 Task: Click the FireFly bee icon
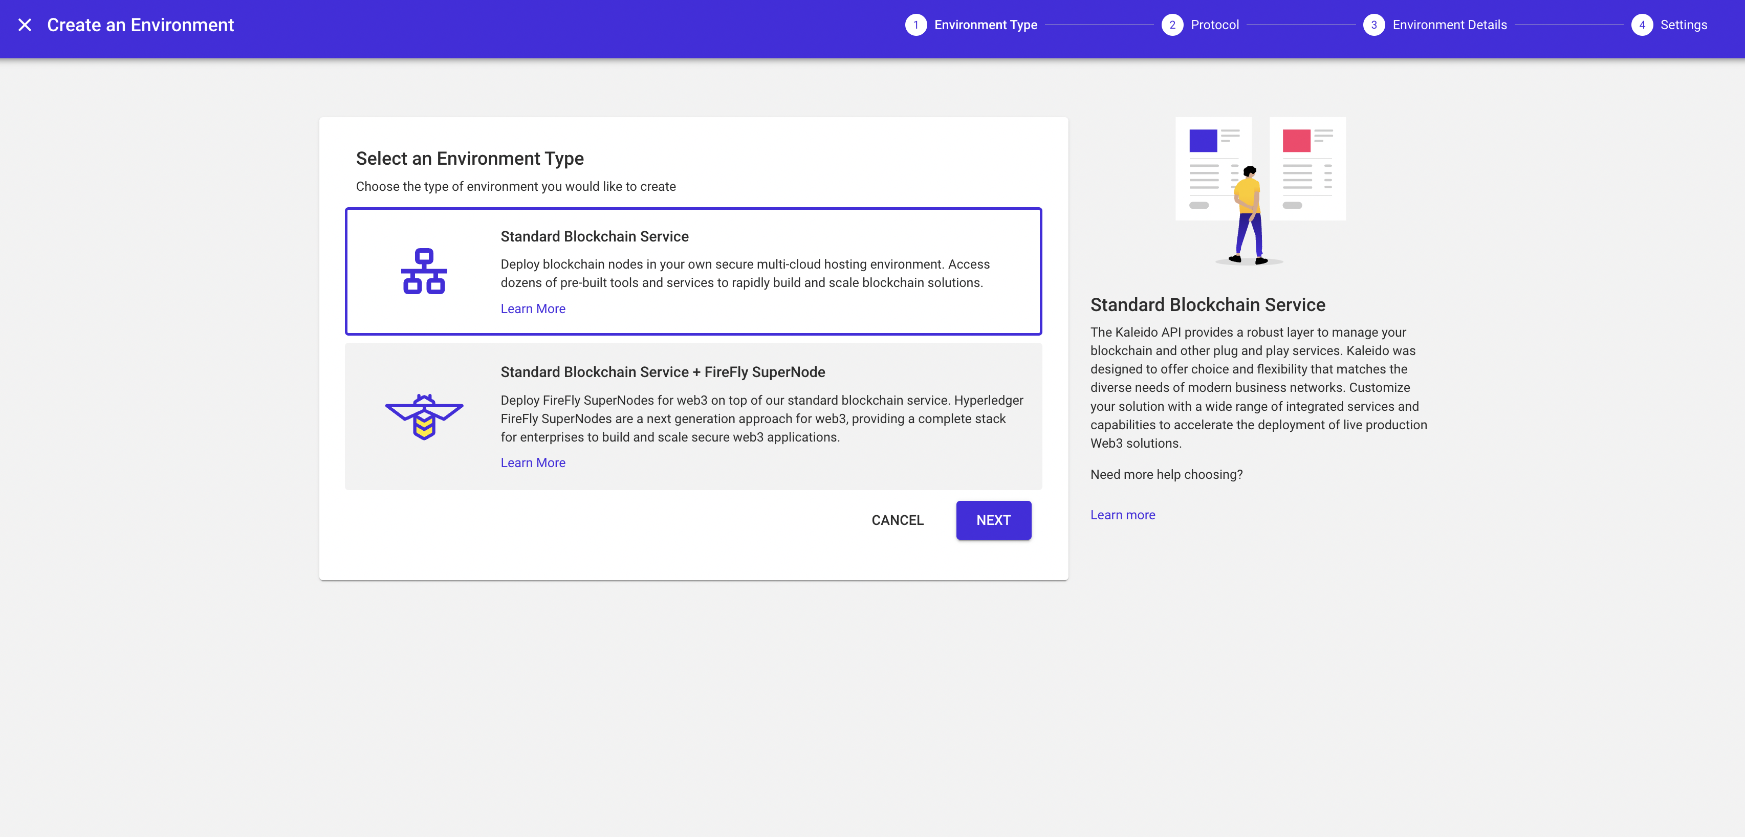click(424, 416)
